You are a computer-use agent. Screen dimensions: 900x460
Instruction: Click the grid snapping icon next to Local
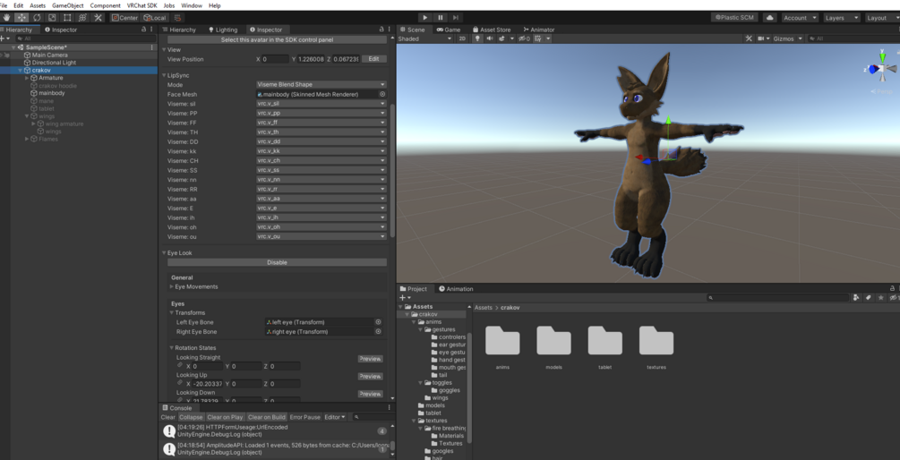click(x=178, y=18)
